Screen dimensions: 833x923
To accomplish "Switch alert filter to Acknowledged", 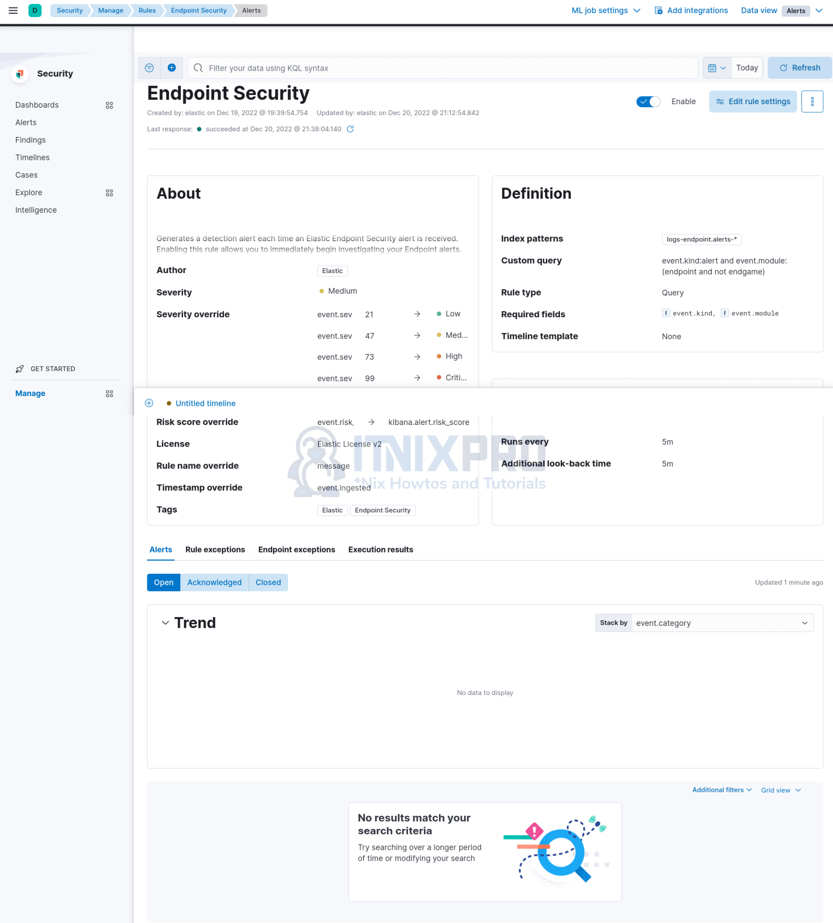I will 214,582.
